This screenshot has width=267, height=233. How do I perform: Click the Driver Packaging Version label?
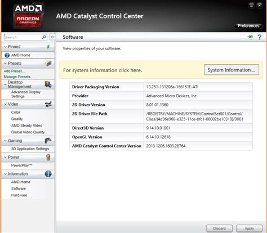click(x=96, y=87)
